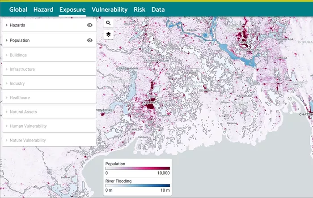The height and width of the screenshot is (198, 313).
Task: Expand the Population section arrow
Action: click(7, 40)
